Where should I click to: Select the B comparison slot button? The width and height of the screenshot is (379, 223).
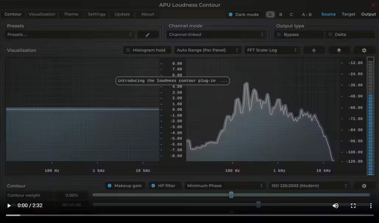281,15
